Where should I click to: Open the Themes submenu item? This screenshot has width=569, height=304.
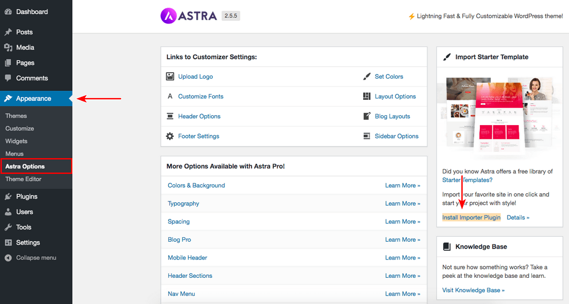point(16,116)
